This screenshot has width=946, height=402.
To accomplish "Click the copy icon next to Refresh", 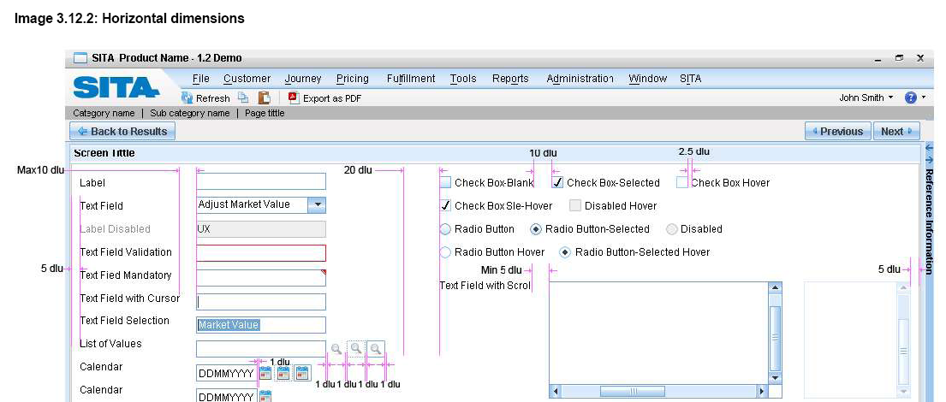I will click(242, 98).
